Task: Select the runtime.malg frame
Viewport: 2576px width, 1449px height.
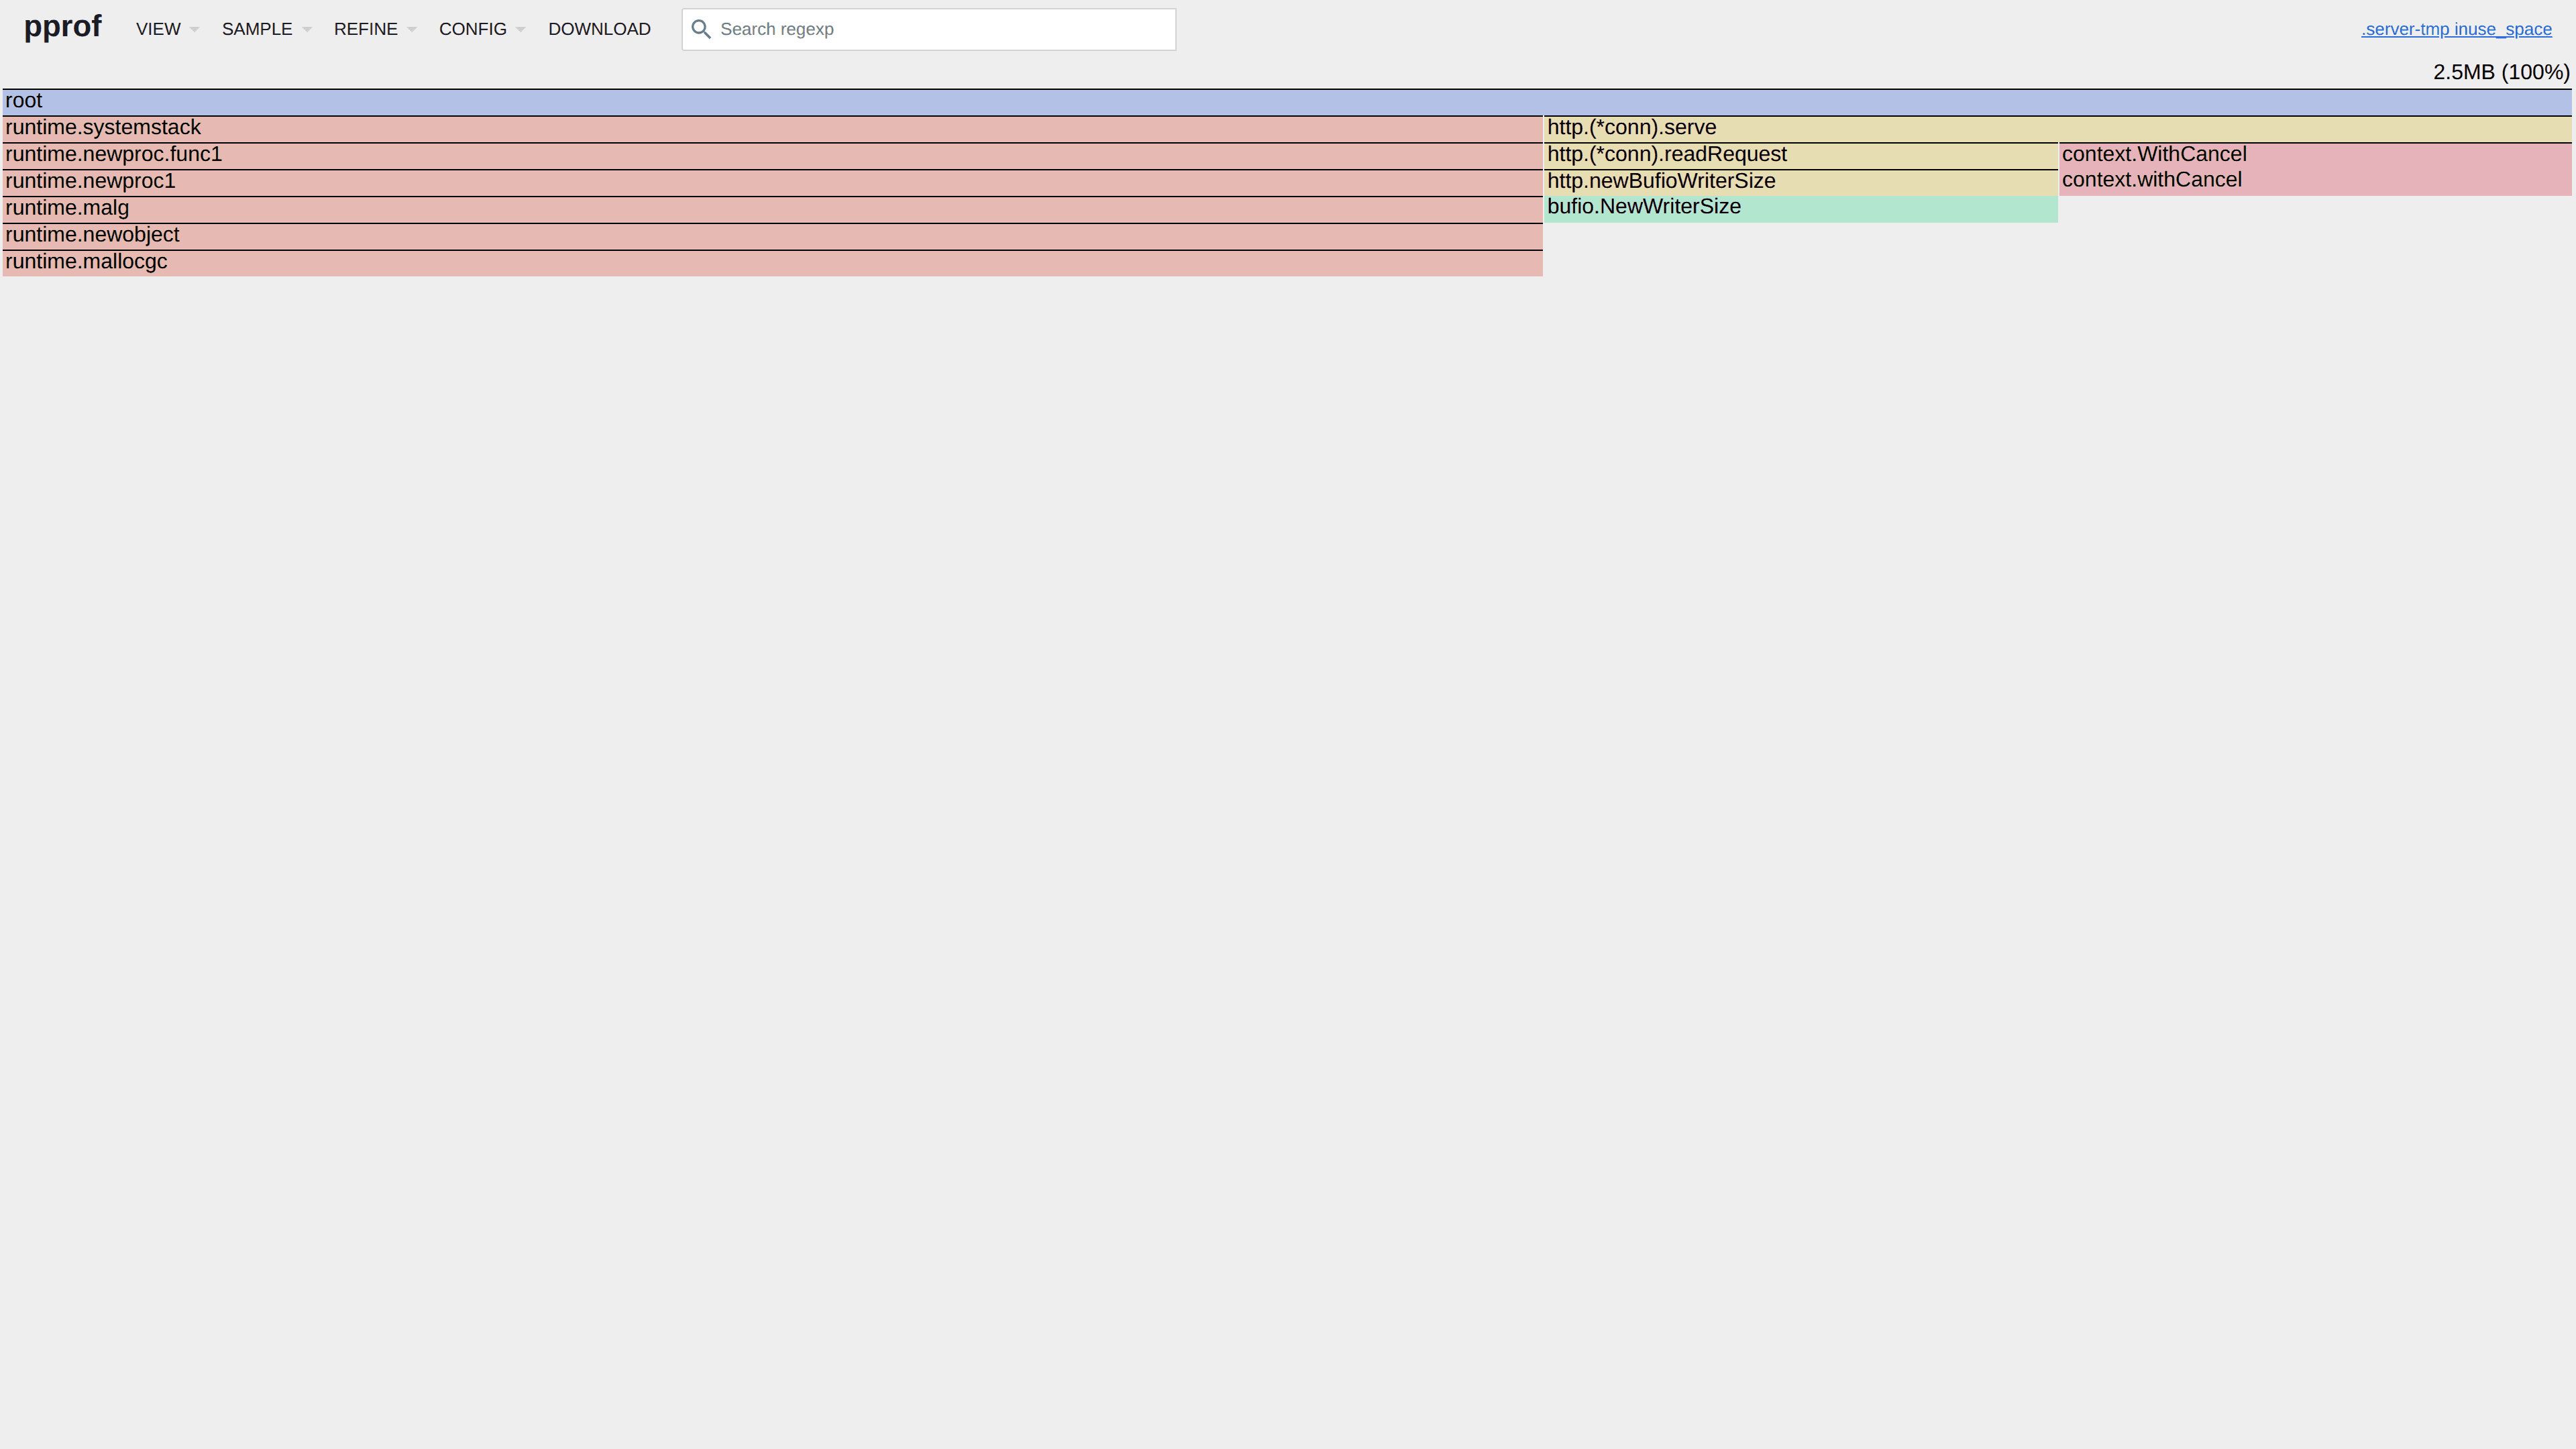Action: click(x=772, y=209)
